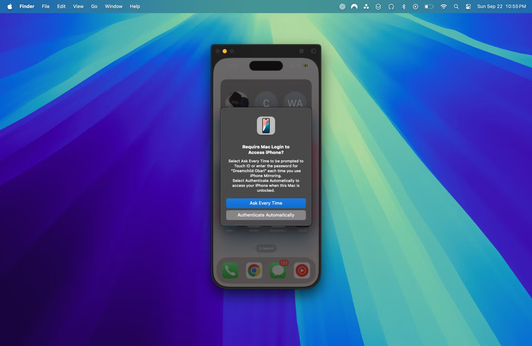Open Spotlight search
The height and width of the screenshot is (346, 532).
(456, 6)
